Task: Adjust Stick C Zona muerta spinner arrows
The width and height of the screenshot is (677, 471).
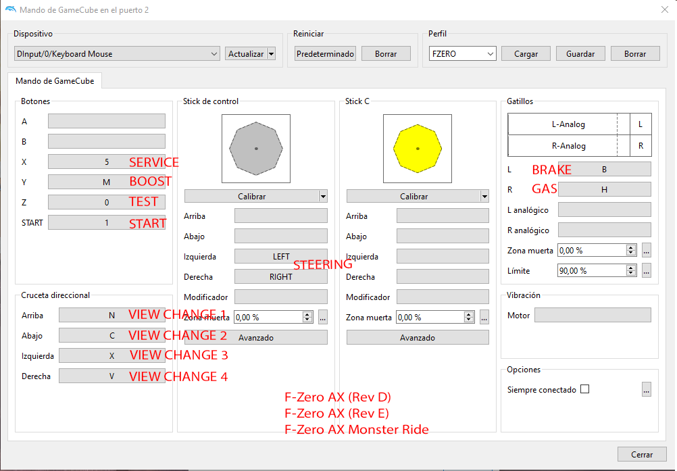Action: 469,318
